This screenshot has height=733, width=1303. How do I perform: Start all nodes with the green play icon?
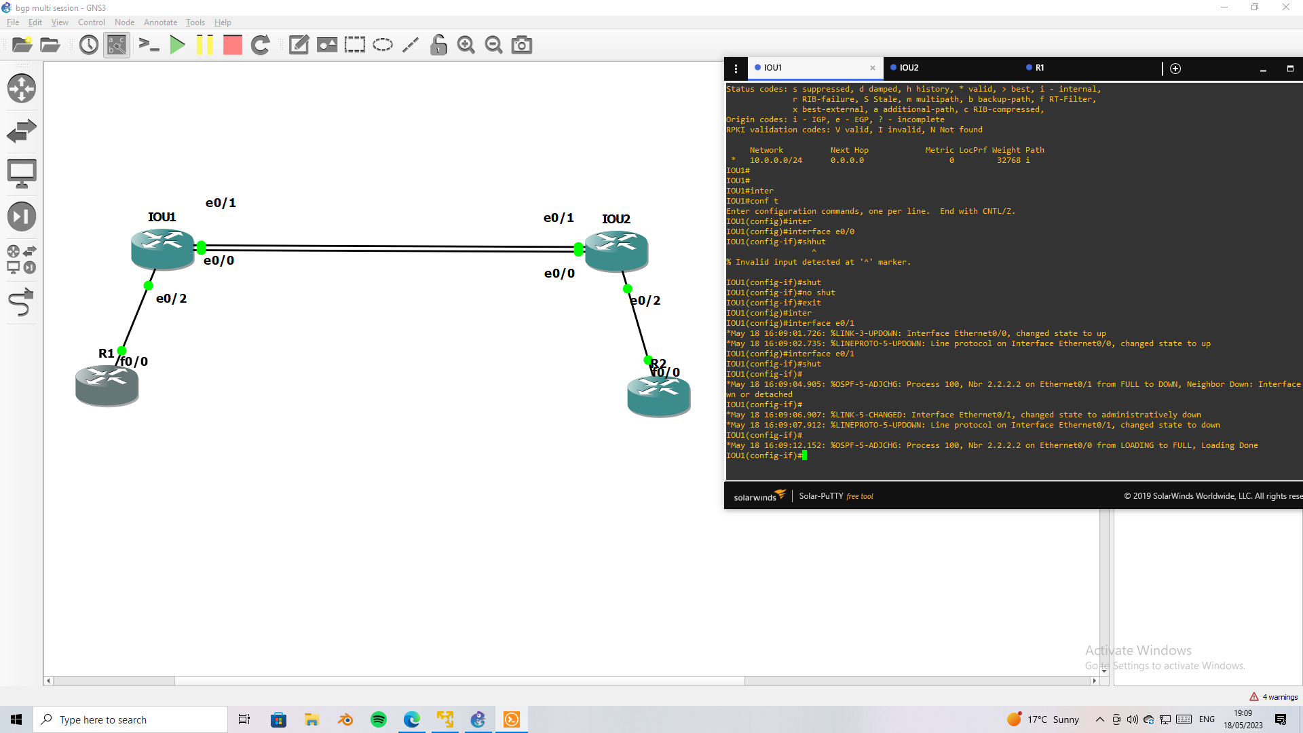(177, 45)
